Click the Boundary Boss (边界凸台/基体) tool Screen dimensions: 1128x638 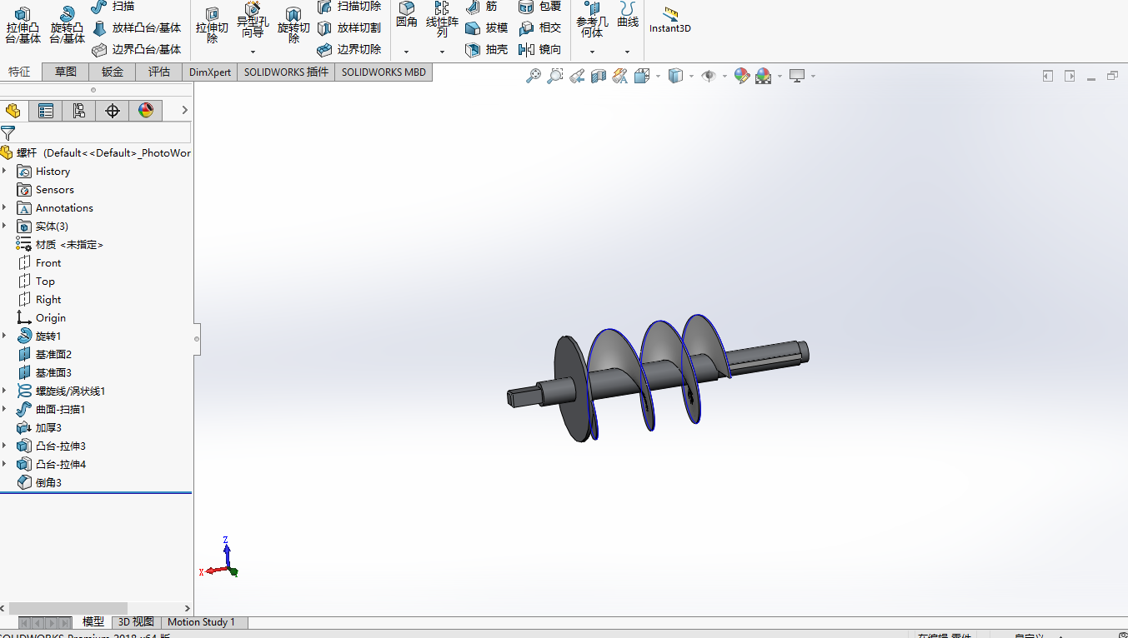136,49
